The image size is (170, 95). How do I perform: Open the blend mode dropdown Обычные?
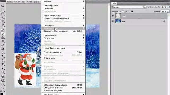(x=129, y=7)
